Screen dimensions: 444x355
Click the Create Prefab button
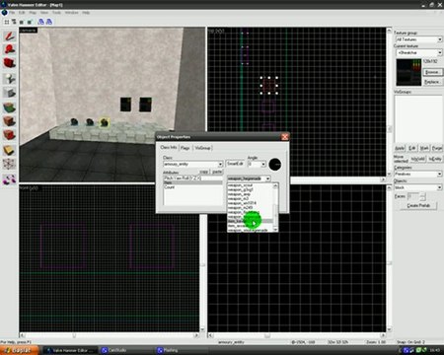[x=418, y=205]
